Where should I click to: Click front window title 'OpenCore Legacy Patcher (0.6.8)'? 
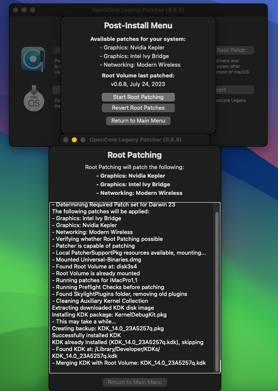tap(135, 140)
